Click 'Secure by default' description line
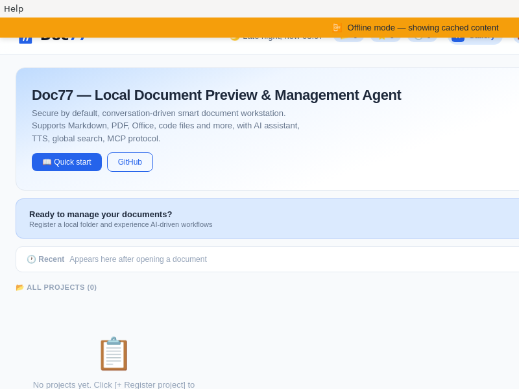Viewport: 519px width, 389px height. 158,113
